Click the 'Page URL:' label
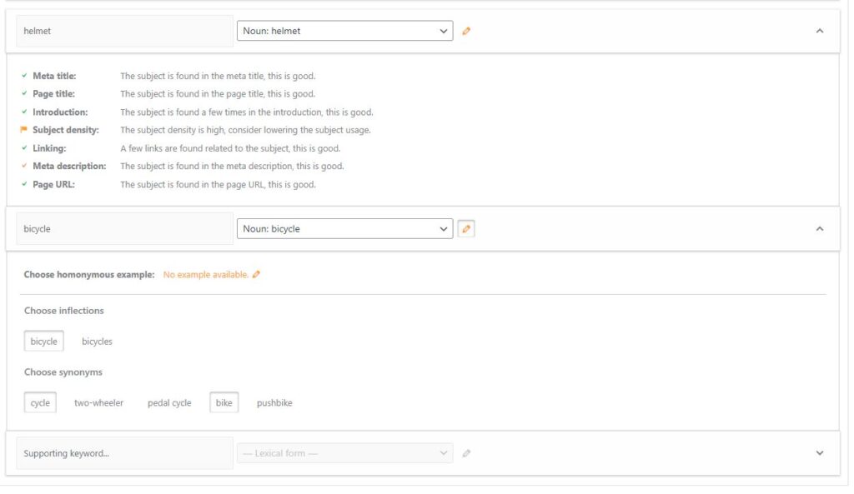This screenshot has height=494, width=854. click(x=54, y=184)
